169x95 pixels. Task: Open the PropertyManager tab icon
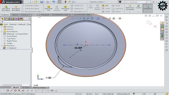(7, 19)
